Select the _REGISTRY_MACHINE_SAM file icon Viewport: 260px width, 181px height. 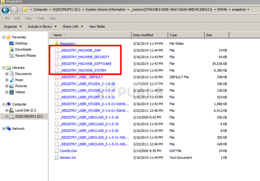[x=57, y=50]
